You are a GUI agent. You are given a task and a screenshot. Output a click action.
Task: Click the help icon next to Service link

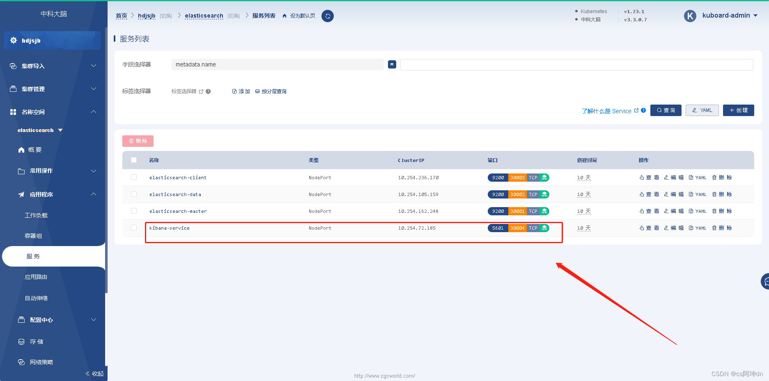[x=643, y=110]
